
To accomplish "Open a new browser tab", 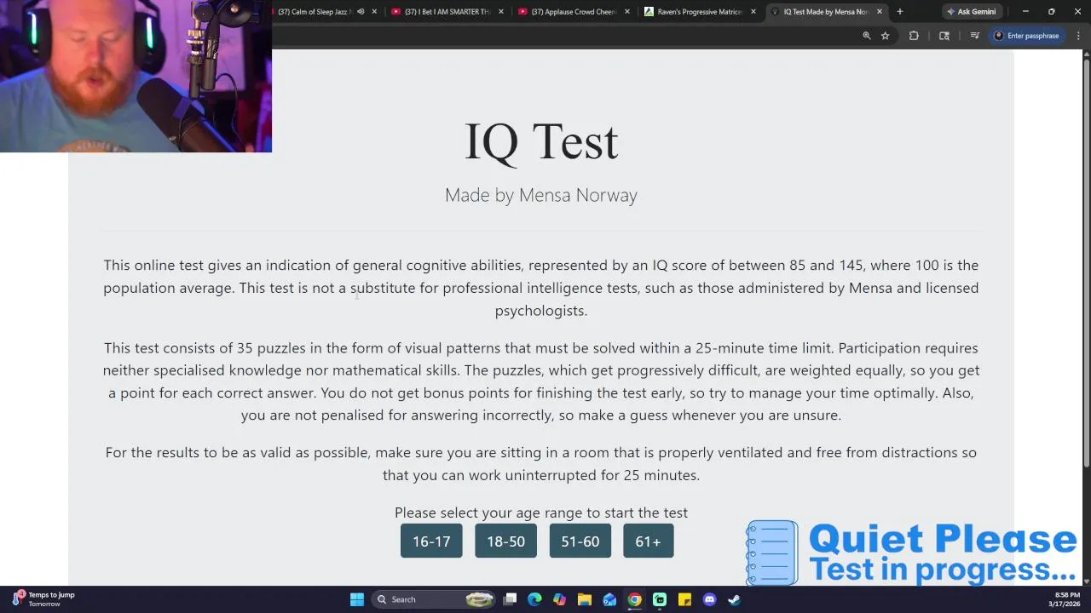I will click(x=899, y=12).
